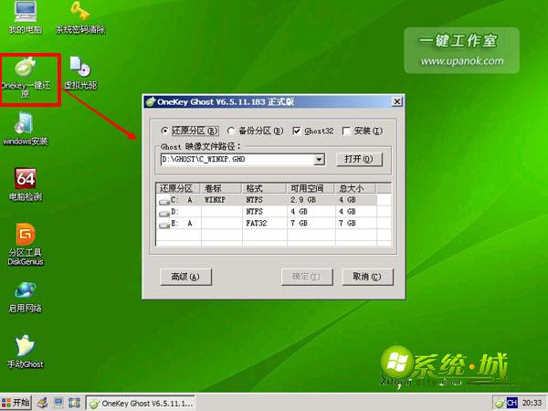
Task: Open the 开始 start menu
Action: point(16,403)
